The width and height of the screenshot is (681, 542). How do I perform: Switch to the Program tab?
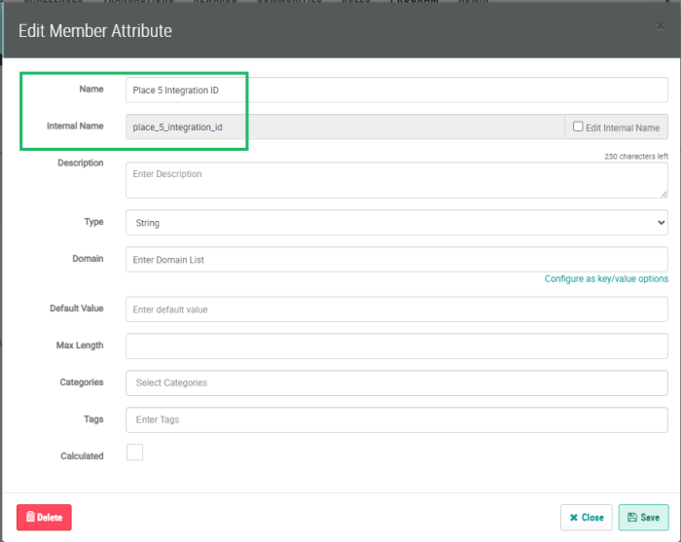click(413, 2)
